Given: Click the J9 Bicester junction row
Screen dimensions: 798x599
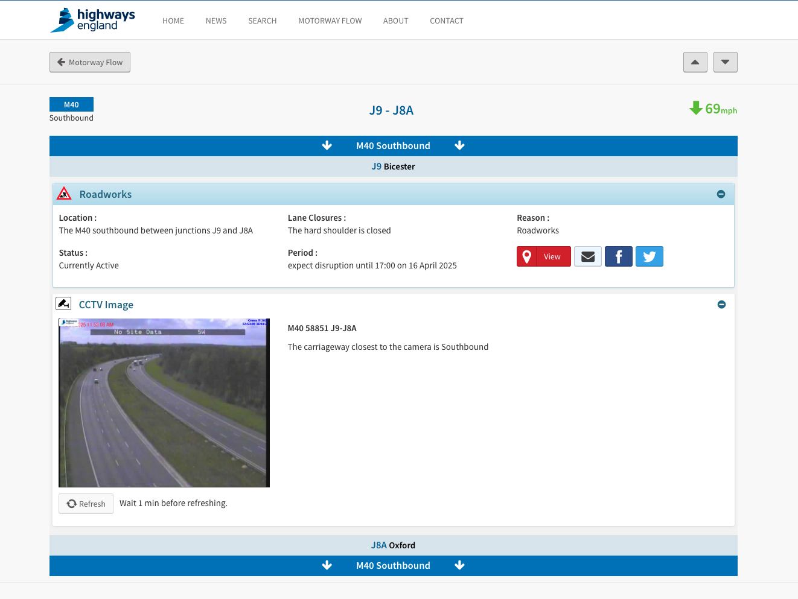Looking at the screenshot, I should click(394, 166).
